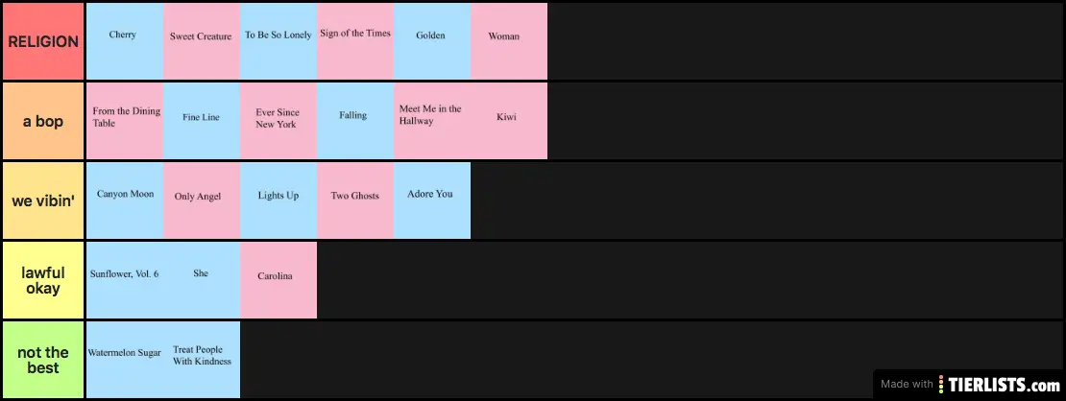This screenshot has width=1066, height=401.
Task: Click the RELIGION tier label
Action: point(43,41)
